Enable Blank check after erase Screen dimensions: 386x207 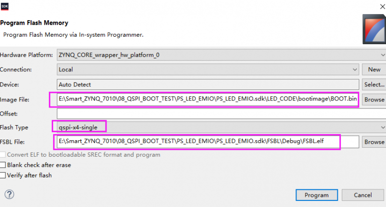point(4,165)
